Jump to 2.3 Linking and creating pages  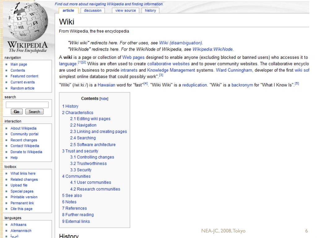click(x=98, y=131)
